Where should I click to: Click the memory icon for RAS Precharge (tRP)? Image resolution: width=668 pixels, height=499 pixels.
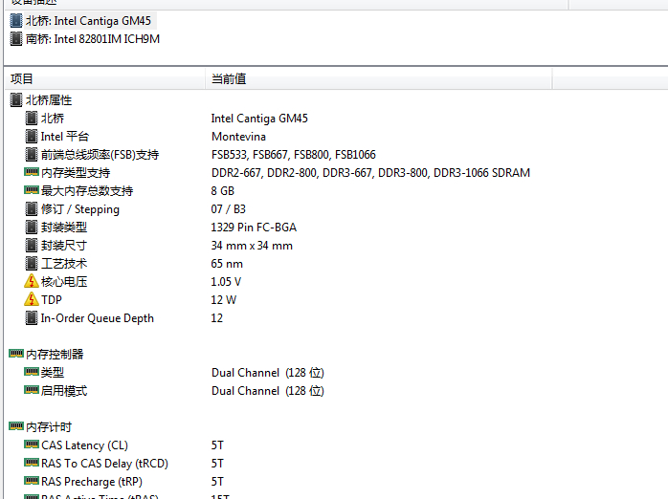(x=31, y=481)
